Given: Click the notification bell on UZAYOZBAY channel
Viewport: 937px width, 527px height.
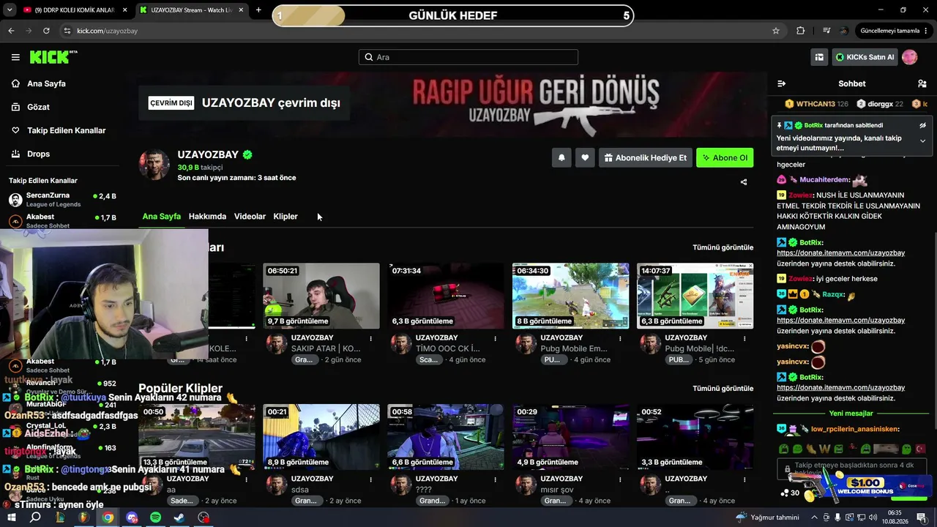Looking at the screenshot, I should click(x=561, y=157).
